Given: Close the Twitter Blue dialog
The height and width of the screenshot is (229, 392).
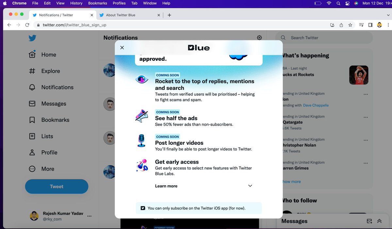Looking at the screenshot, I should [x=122, y=48].
